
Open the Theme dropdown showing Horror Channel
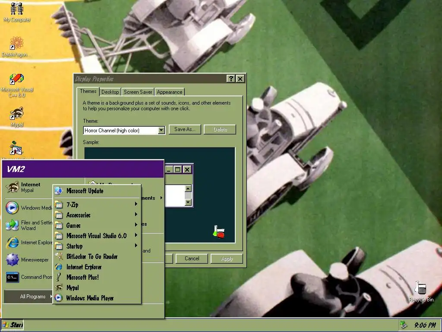[x=124, y=130]
